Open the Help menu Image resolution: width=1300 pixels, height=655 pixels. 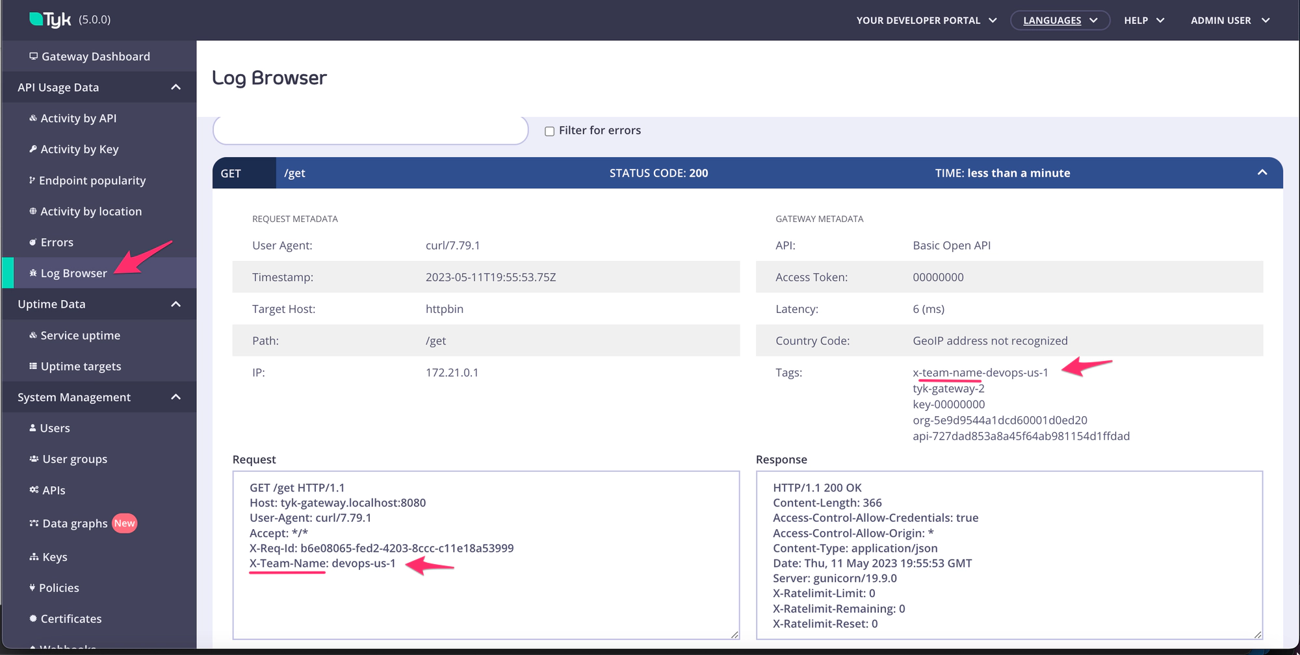(1143, 20)
